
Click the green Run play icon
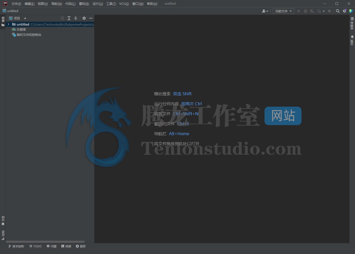(299, 11)
